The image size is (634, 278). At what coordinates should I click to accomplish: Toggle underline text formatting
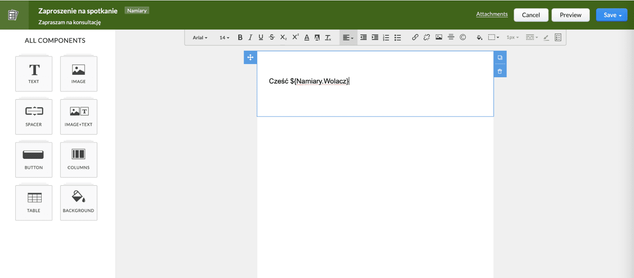[x=261, y=37]
